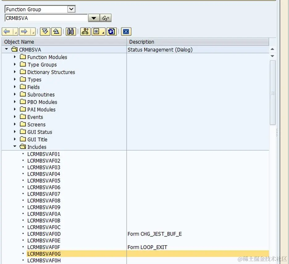The height and width of the screenshot is (264, 289).
Task: Expand the GUI Title folder
Action: 15,139
